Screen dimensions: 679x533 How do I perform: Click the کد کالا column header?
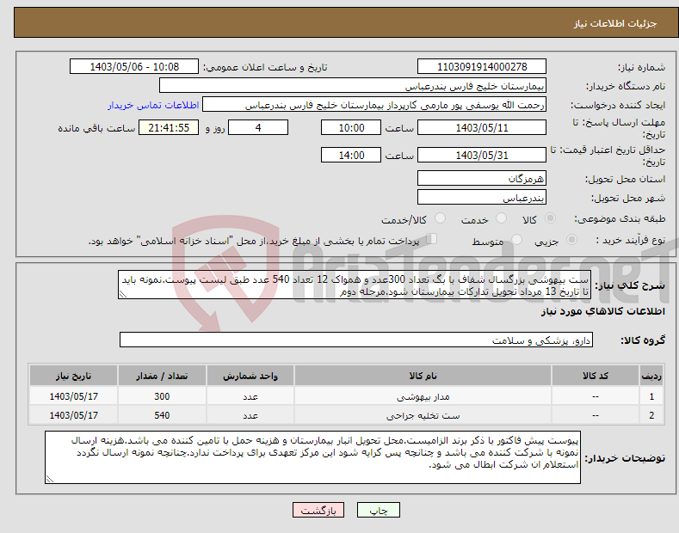tap(596, 376)
